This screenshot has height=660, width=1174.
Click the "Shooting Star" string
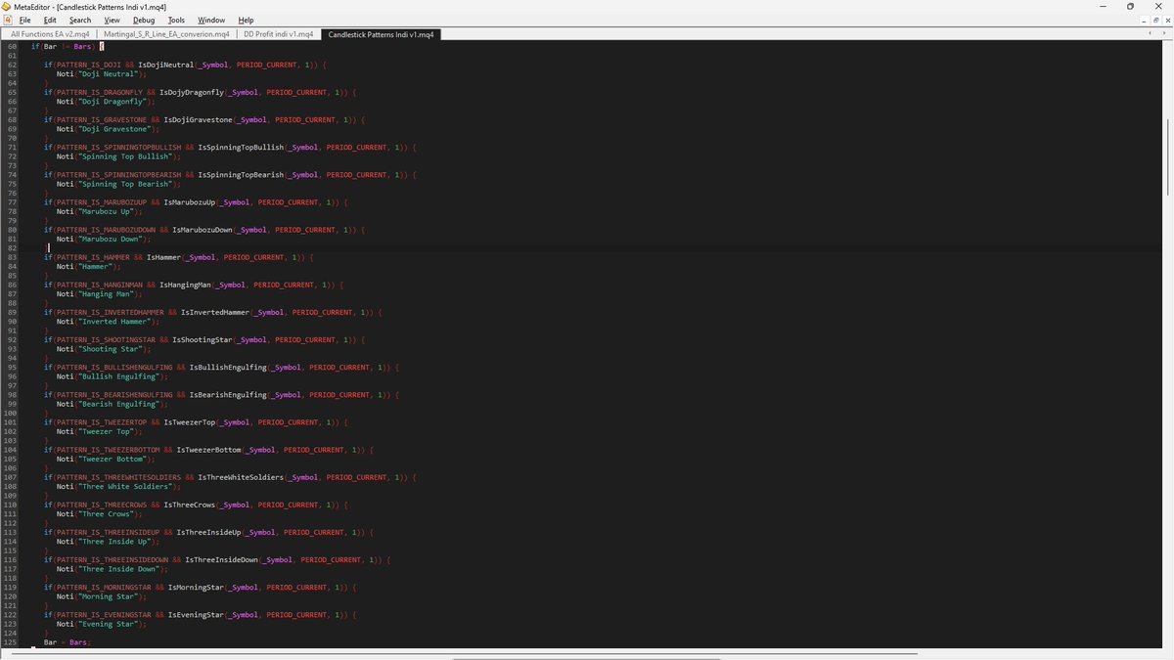[x=109, y=349]
